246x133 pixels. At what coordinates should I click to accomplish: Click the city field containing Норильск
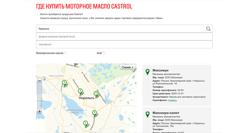pyautogui.click(x=124, y=29)
